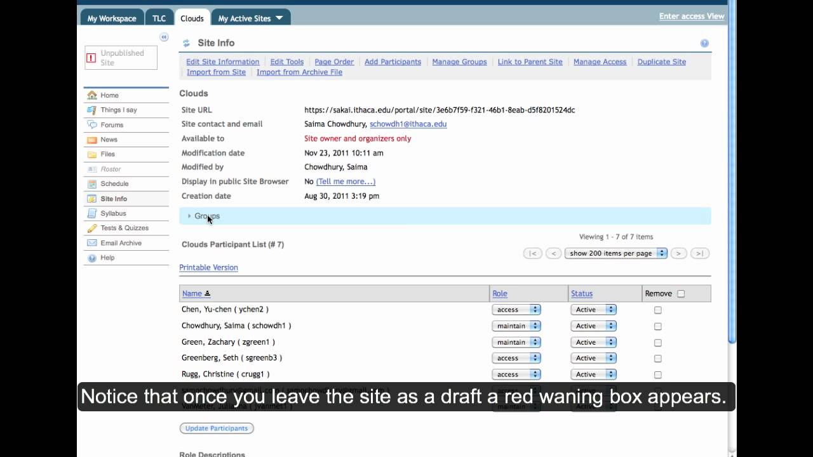Open Edit Site Information
The image size is (813, 457).
[222, 62]
